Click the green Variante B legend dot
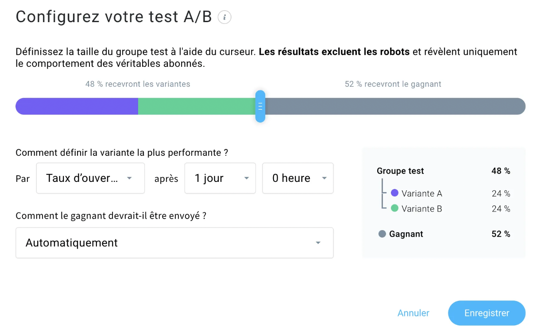Image resolution: width=533 pixels, height=331 pixels. (x=394, y=208)
